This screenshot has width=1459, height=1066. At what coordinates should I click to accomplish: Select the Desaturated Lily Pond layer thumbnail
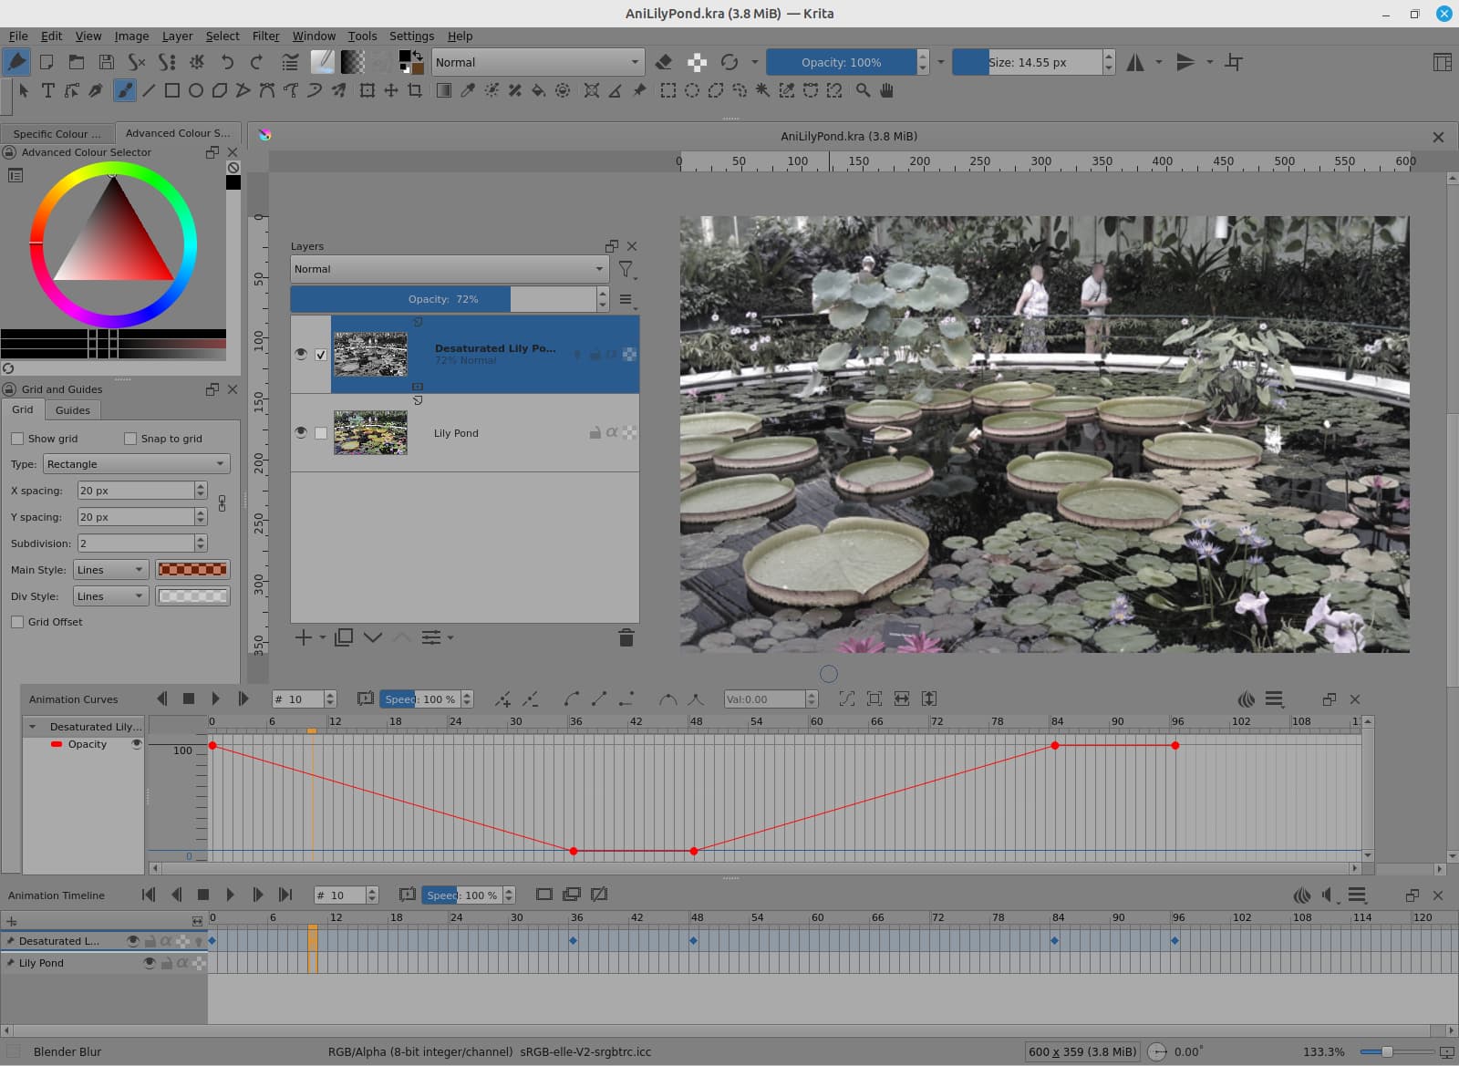[x=370, y=355]
